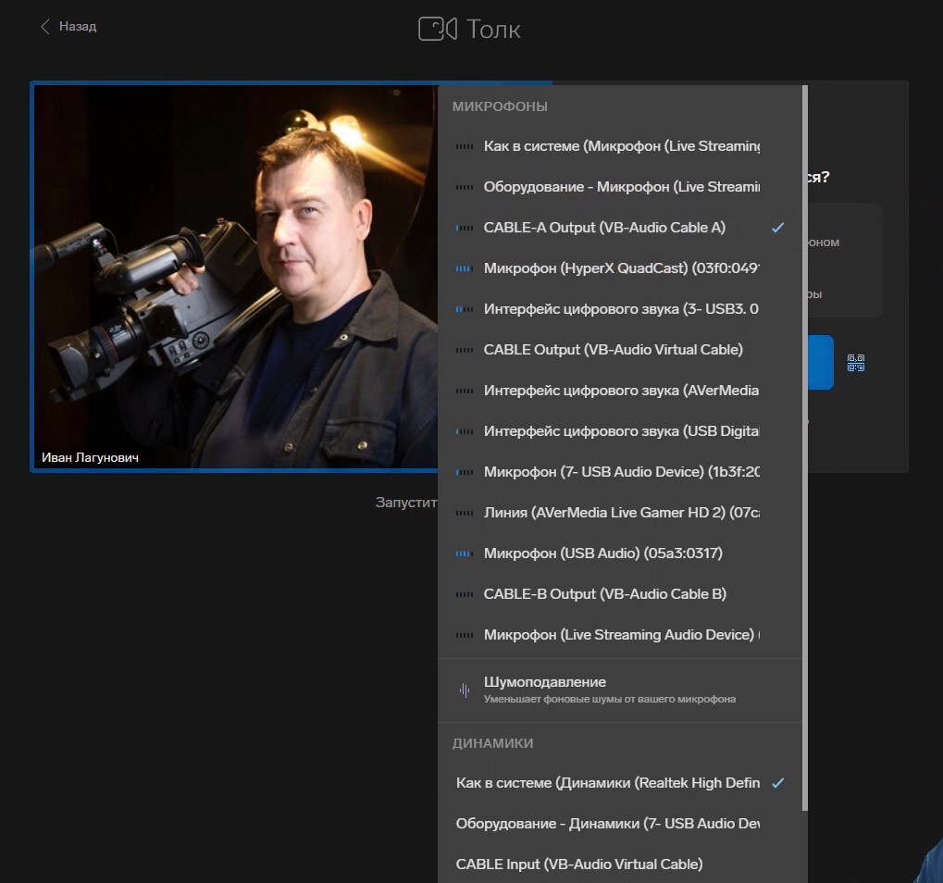Click the back arrow chevron icon
Viewport: 943px width, 883px height.
point(45,27)
